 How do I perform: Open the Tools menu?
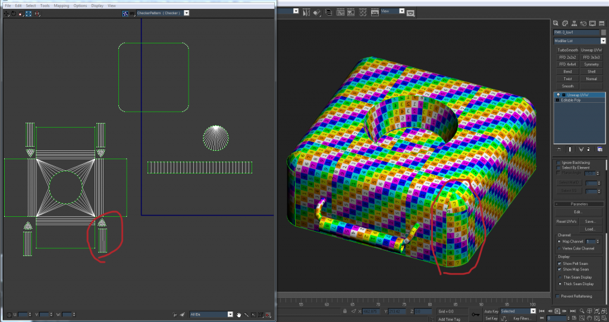45,5
